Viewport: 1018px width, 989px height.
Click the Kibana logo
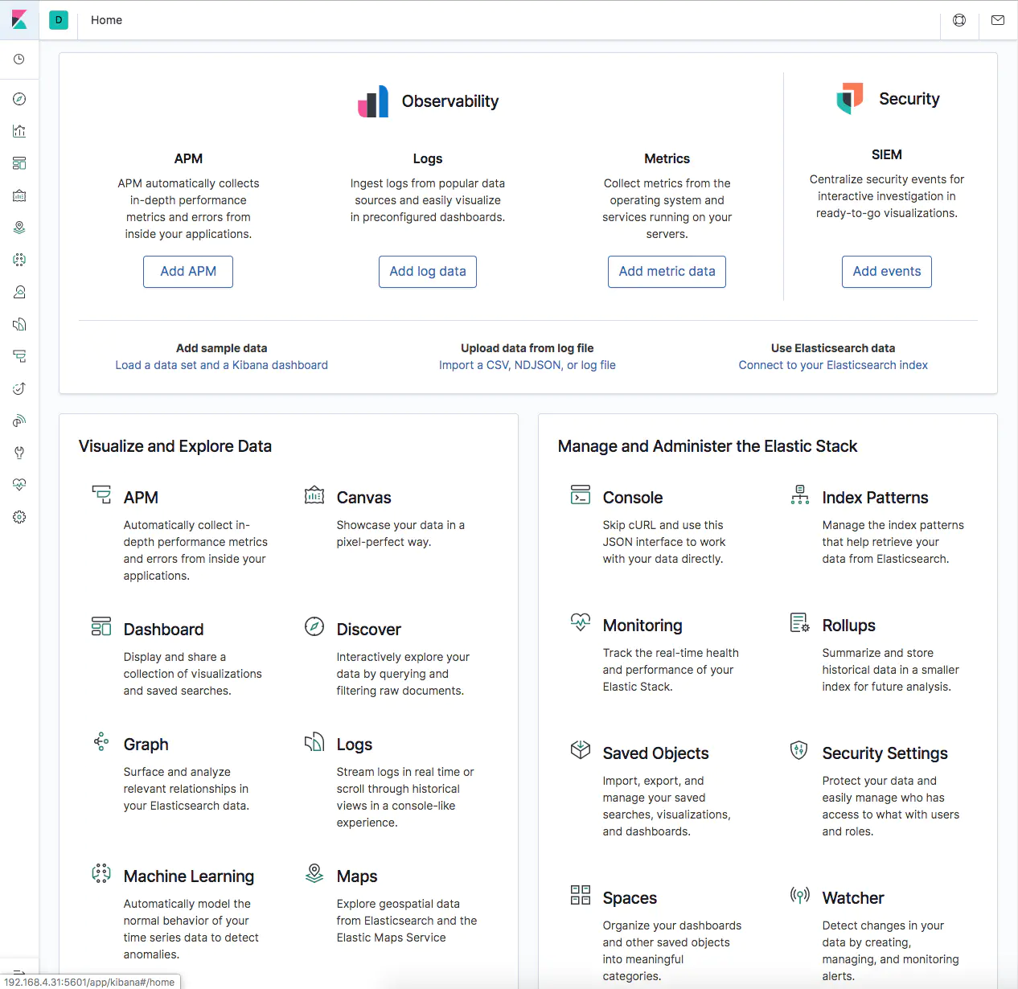pyautogui.click(x=19, y=20)
